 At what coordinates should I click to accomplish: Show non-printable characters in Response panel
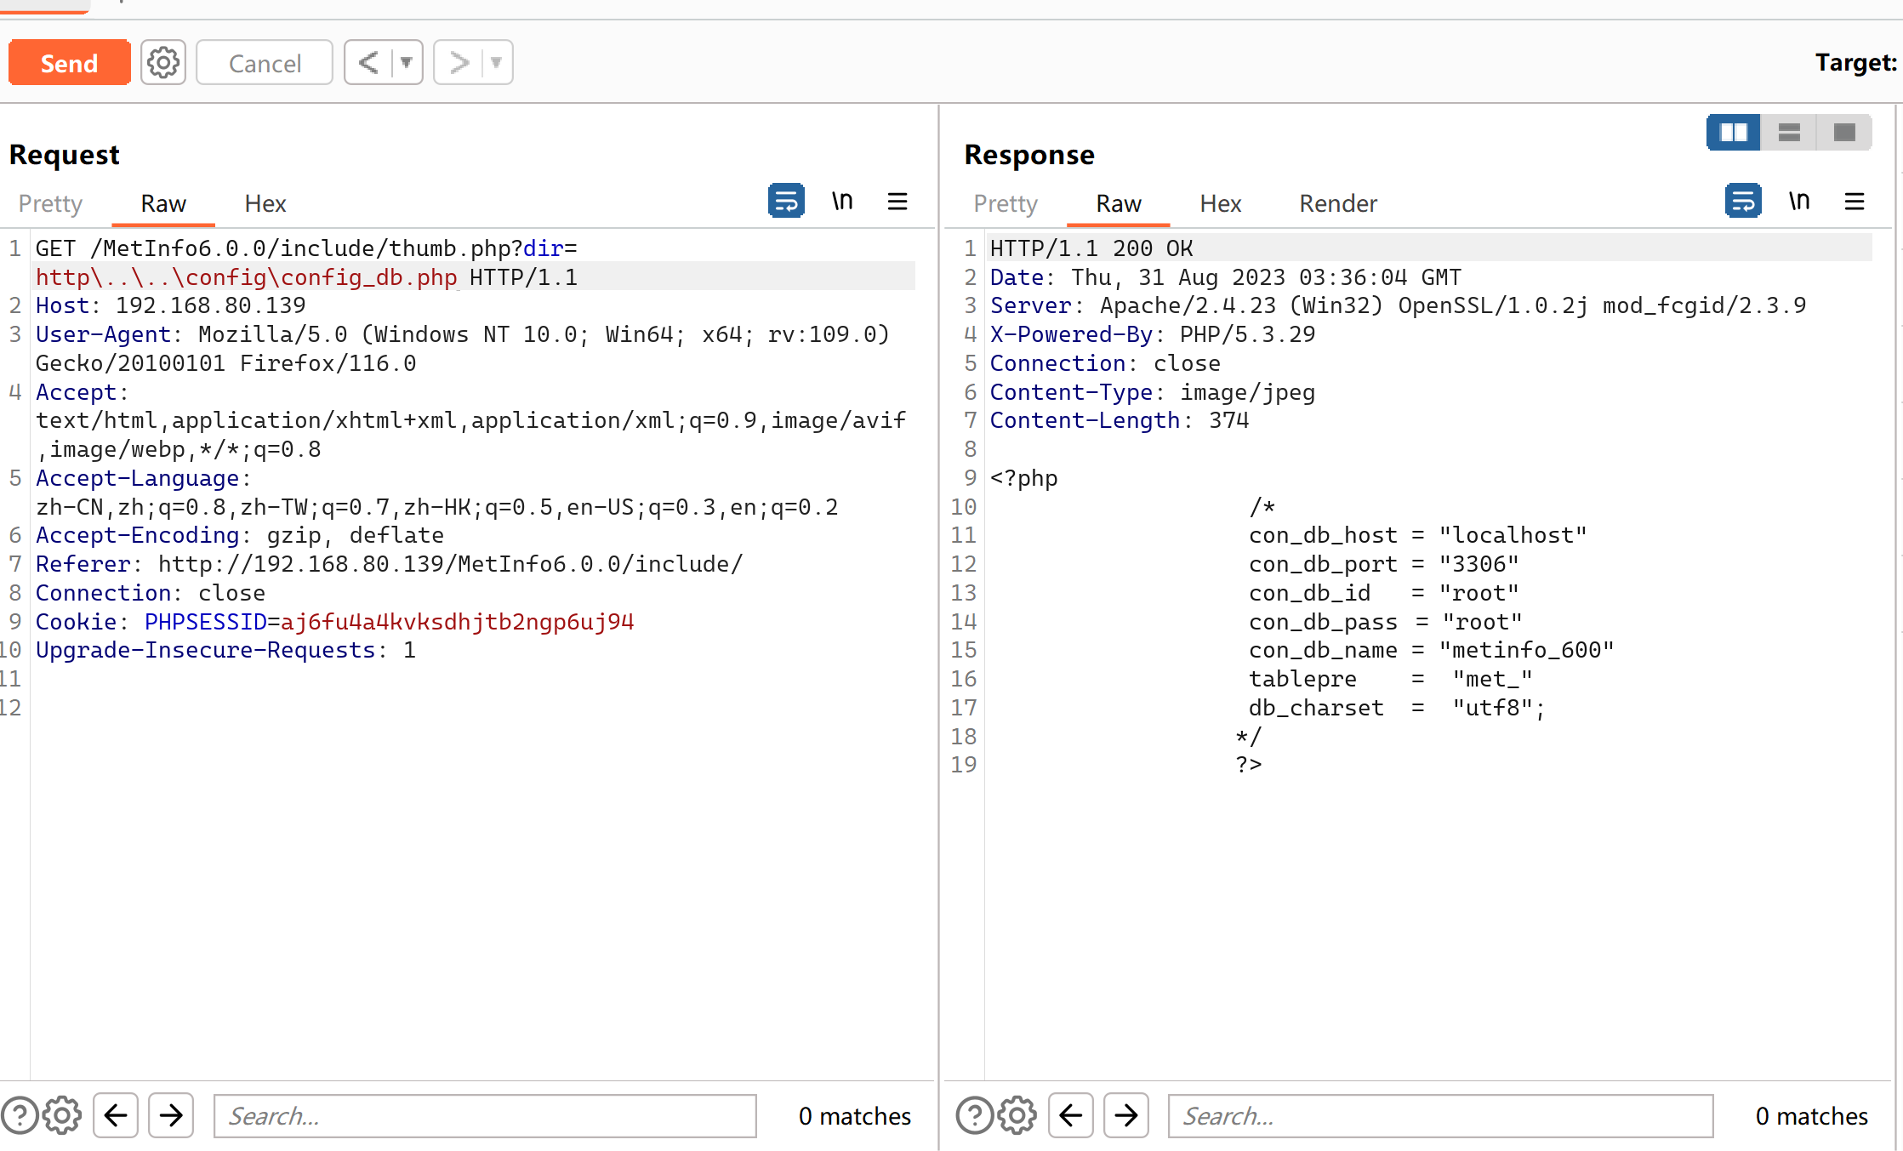click(x=1798, y=202)
